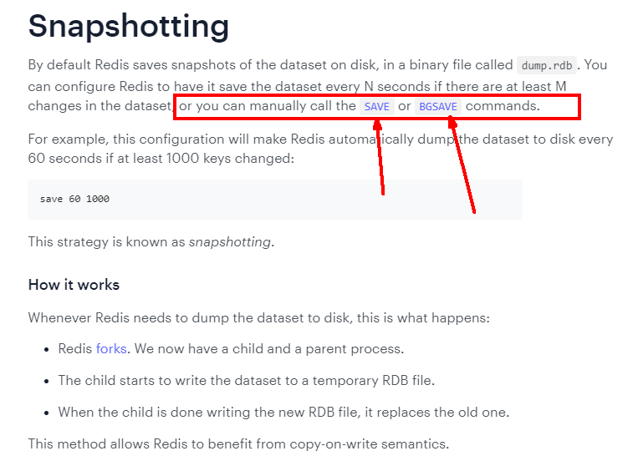Viewport: 638px width, 456px height.
Task: Click the For example configuration paragraph
Action: coord(320,149)
